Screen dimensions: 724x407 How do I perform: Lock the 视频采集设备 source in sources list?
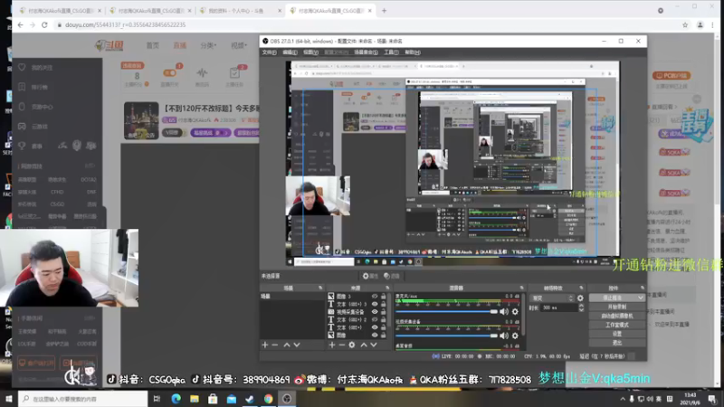pyautogui.click(x=383, y=312)
